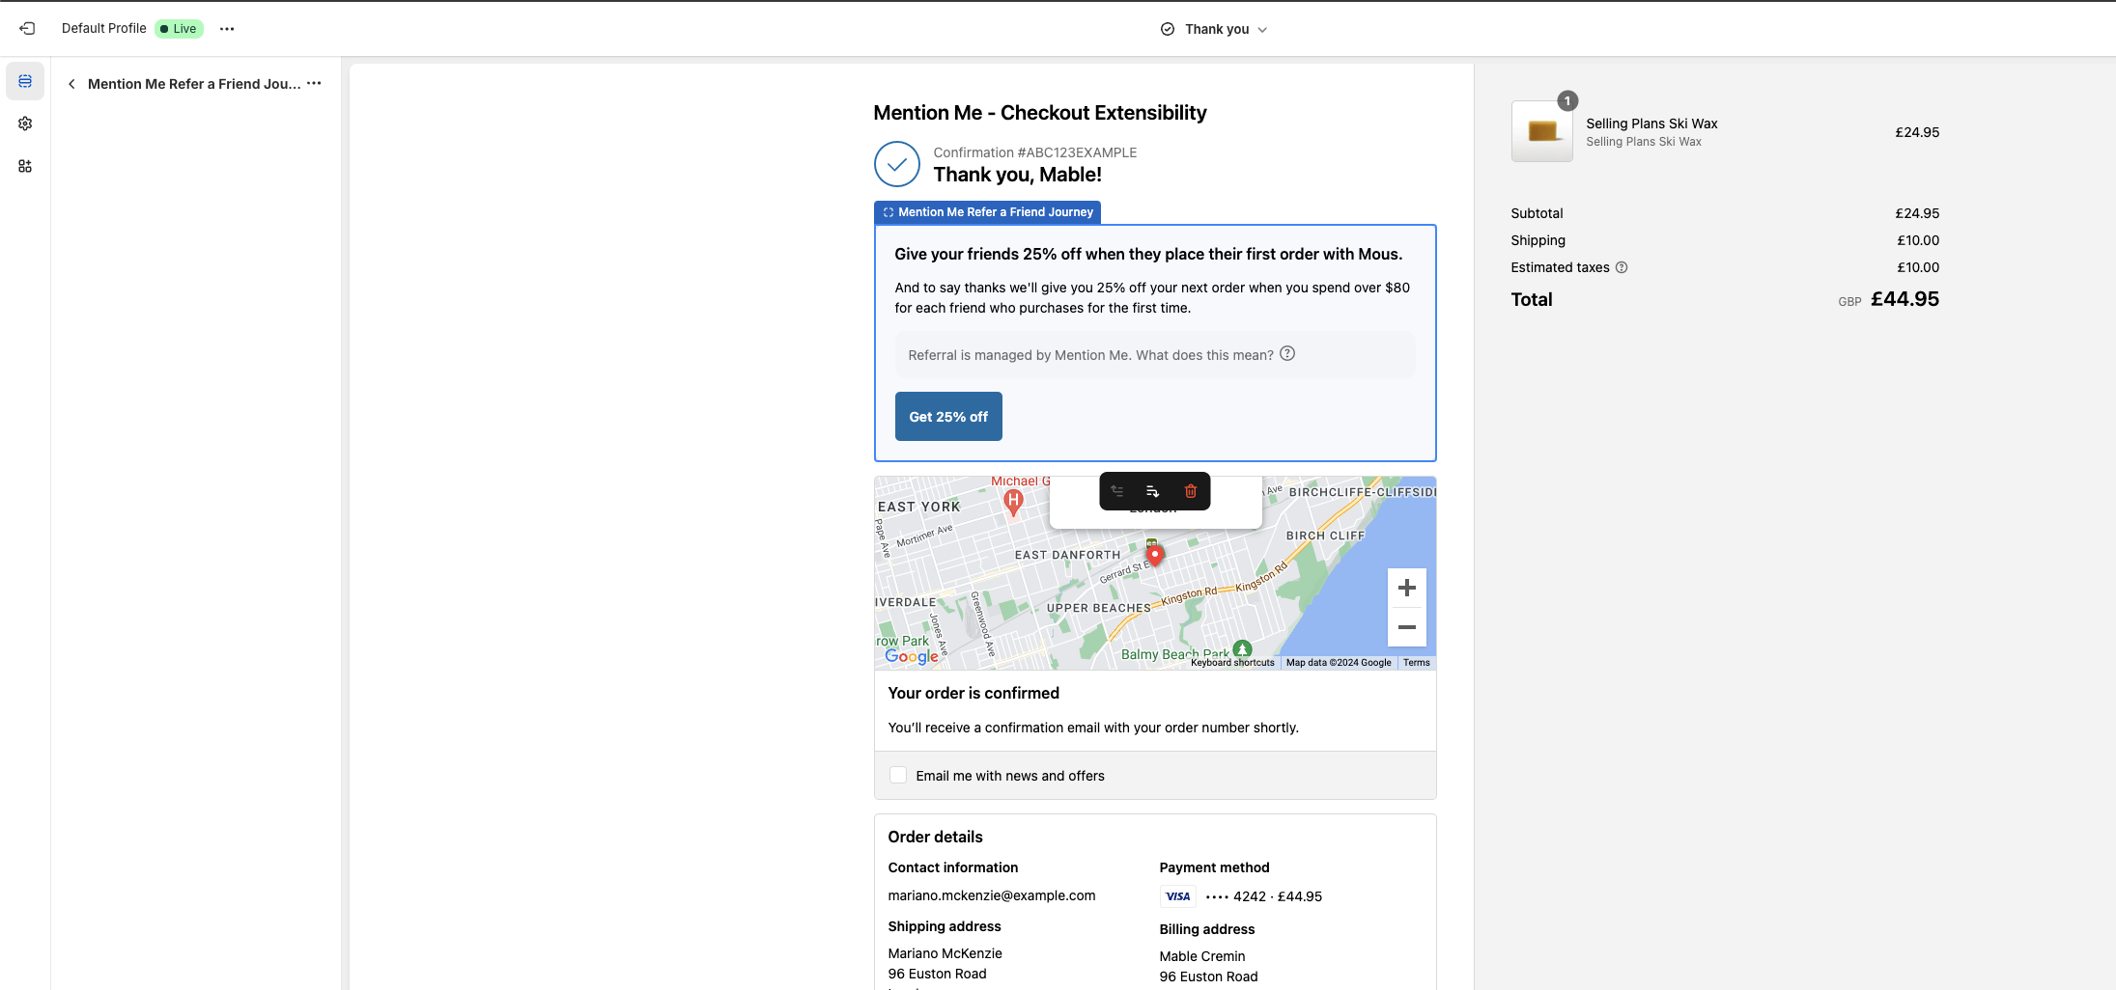Click the Payment method heading
Viewport: 2116px width, 990px height.
(1214, 867)
